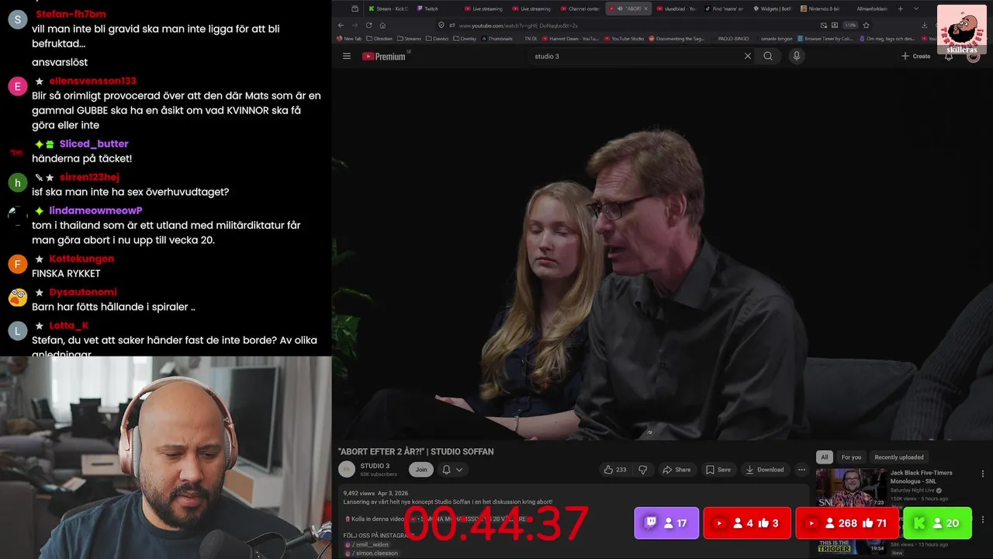Click the green Kick viewer count widget
This screenshot has width=993, height=559.
937,523
